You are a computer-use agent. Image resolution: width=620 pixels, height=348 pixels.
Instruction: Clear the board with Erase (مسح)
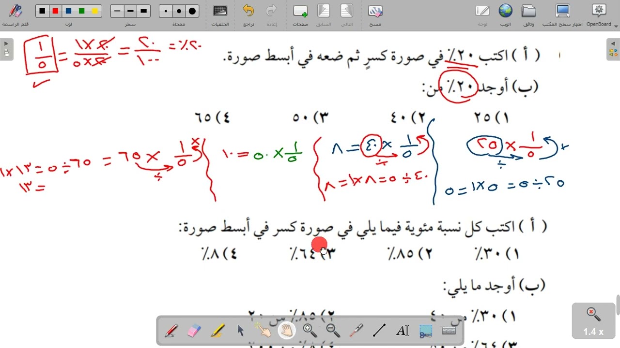click(x=375, y=14)
